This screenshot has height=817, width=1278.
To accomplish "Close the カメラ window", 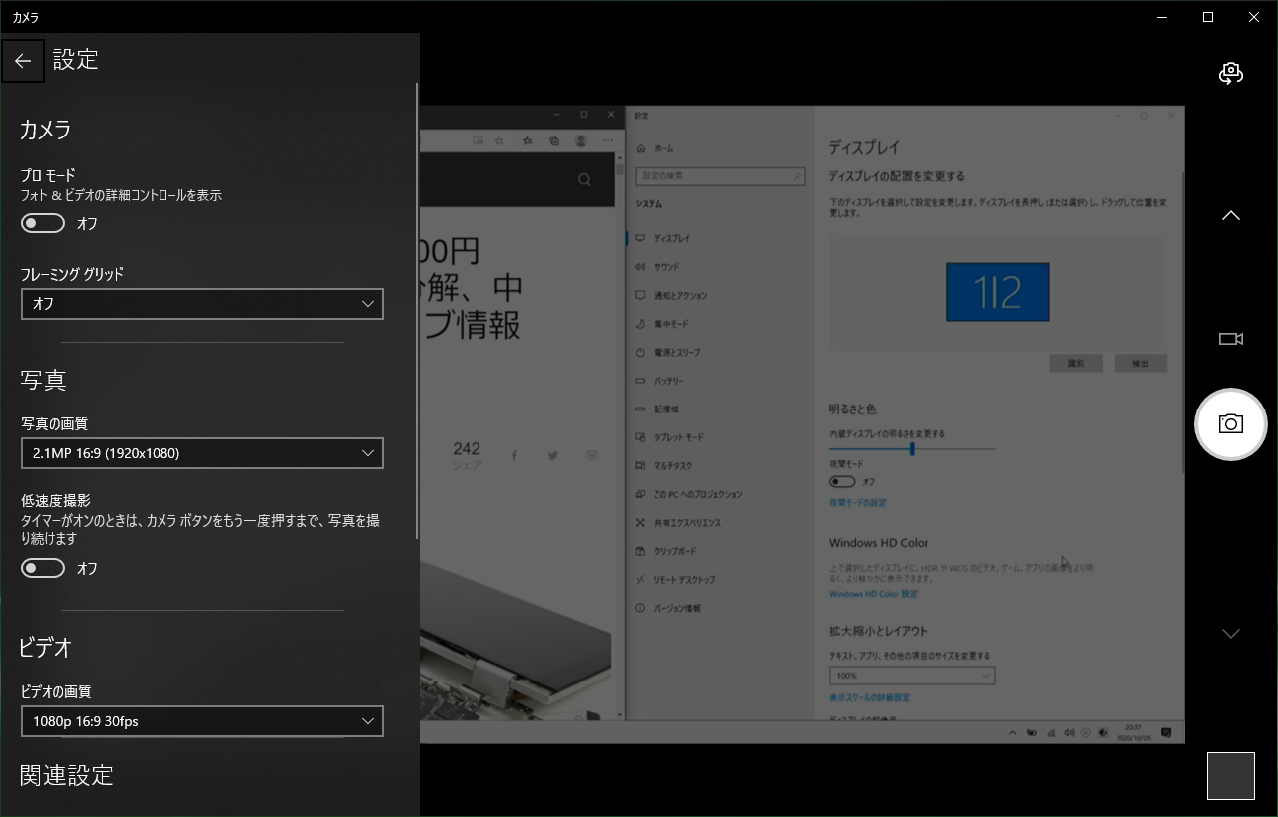I will [1254, 17].
